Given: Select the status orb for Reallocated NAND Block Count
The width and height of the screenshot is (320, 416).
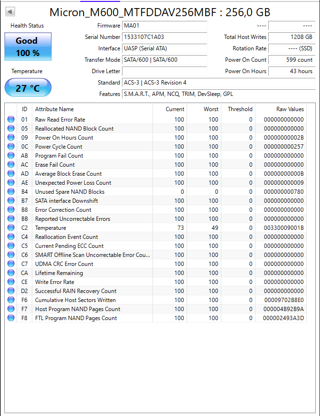Looking at the screenshot, I should (11, 128).
